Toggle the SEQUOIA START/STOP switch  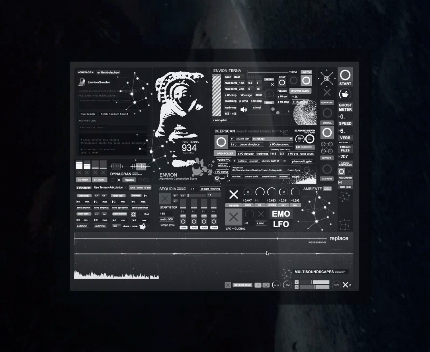click(165, 199)
